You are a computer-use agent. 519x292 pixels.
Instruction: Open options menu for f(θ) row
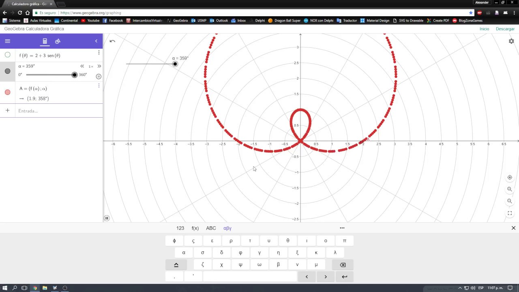(x=99, y=53)
